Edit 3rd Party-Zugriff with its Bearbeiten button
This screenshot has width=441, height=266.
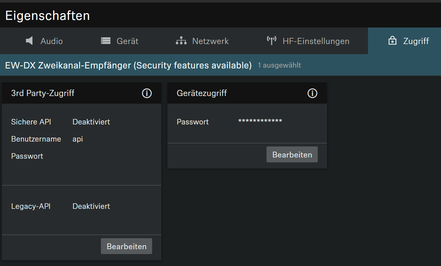coord(126,246)
